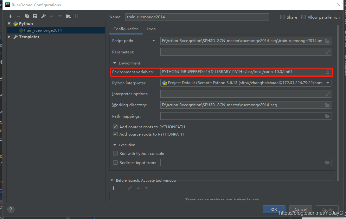This screenshot has width=346, height=219.
Task: Uncheck Add source roots to PYTHONPATH
Action: [x=115, y=134]
